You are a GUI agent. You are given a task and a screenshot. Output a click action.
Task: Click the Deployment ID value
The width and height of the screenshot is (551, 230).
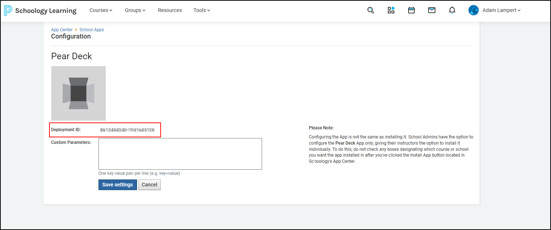[127, 130]
